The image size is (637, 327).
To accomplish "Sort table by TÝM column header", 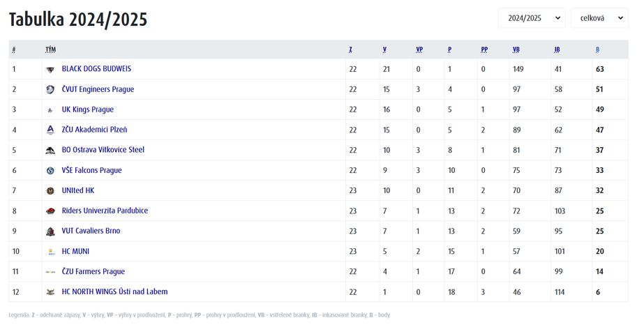I will point(50,50).
